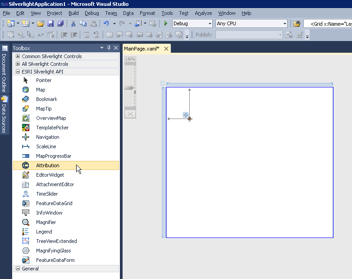Click the designer zoom slider thumb
This screenshot has height=279, width=352.
[128, 88]
